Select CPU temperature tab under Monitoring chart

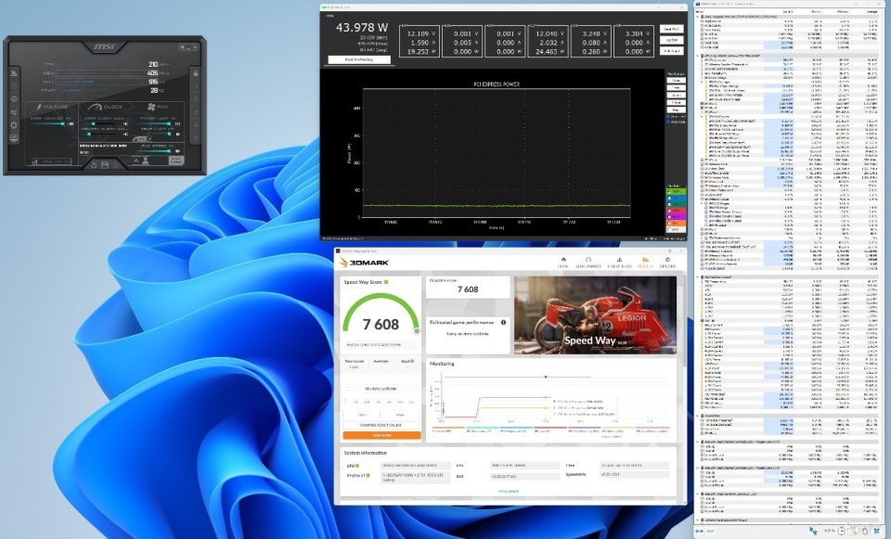483,430
